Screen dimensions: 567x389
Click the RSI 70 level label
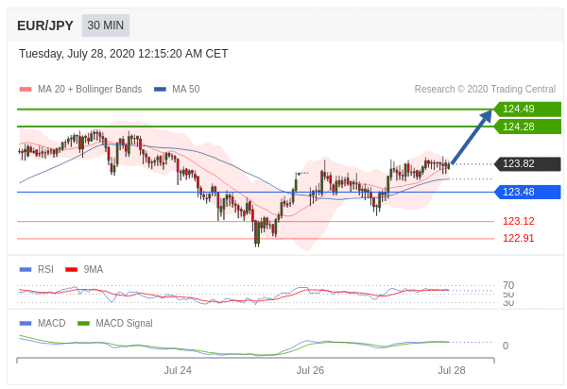coord(507,285)
